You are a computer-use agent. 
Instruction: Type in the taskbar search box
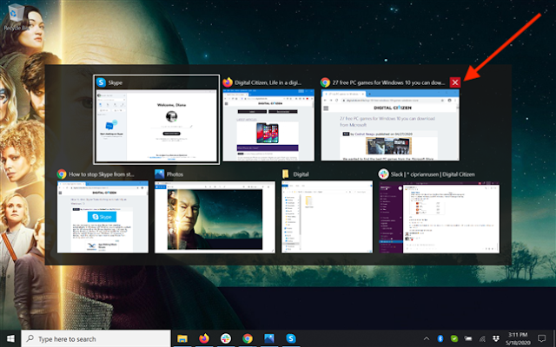(x=96, y=338)
